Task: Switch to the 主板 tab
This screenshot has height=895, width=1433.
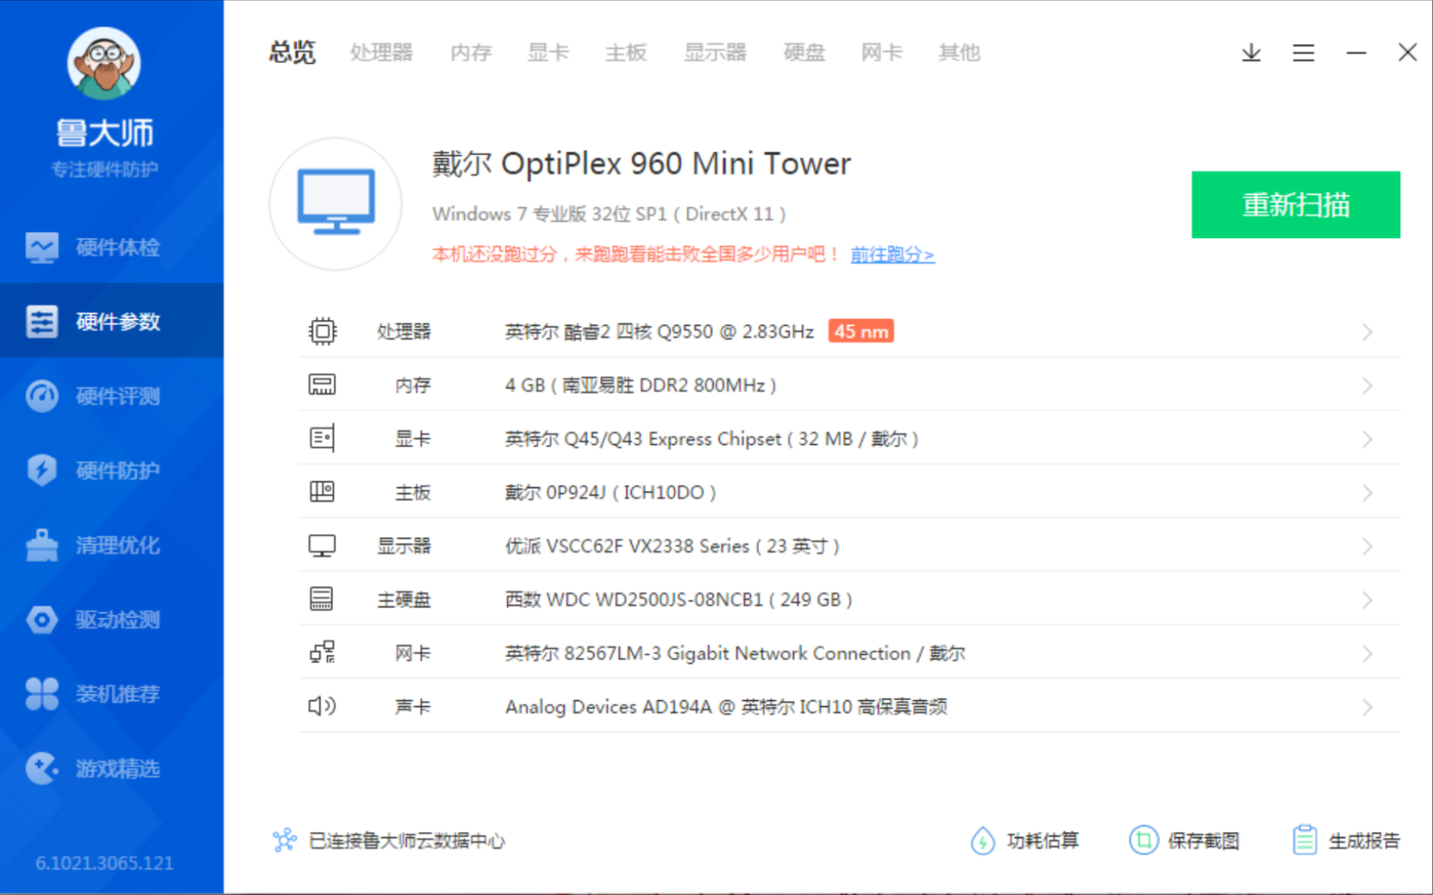Action: (x=626, y=53)
